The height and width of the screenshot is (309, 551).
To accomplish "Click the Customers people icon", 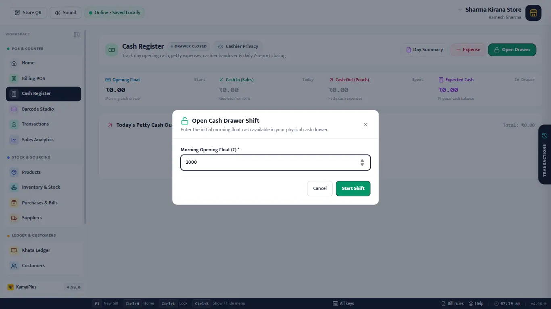I will pyautogui.click(x=14, y=266).
